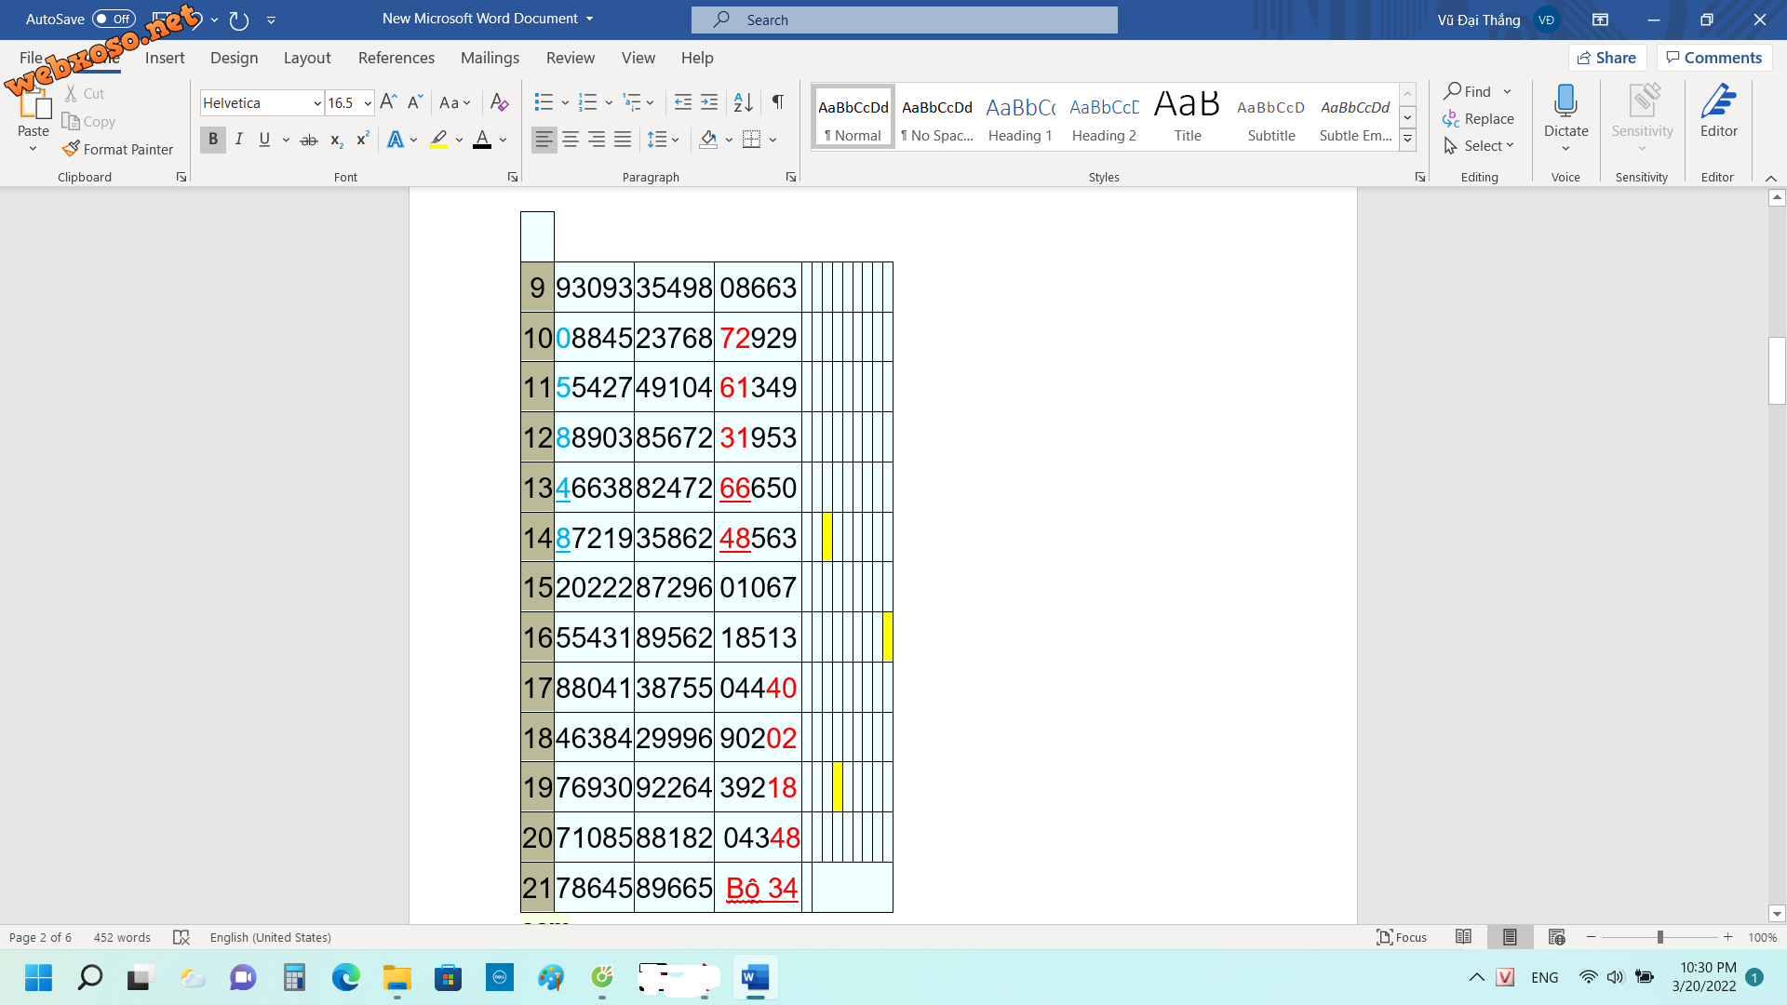Switch to Read Mode view
The width and height of the screenshot is (1787, 1005).
coord(1463,937)
